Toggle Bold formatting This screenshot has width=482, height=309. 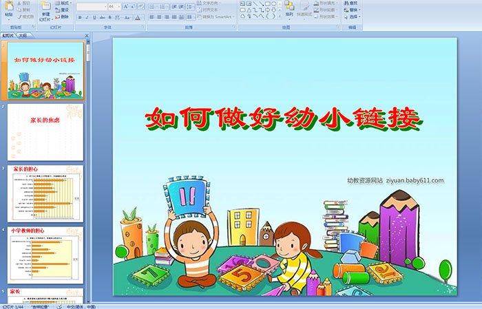pyautogui.click(x=80, y=17)
